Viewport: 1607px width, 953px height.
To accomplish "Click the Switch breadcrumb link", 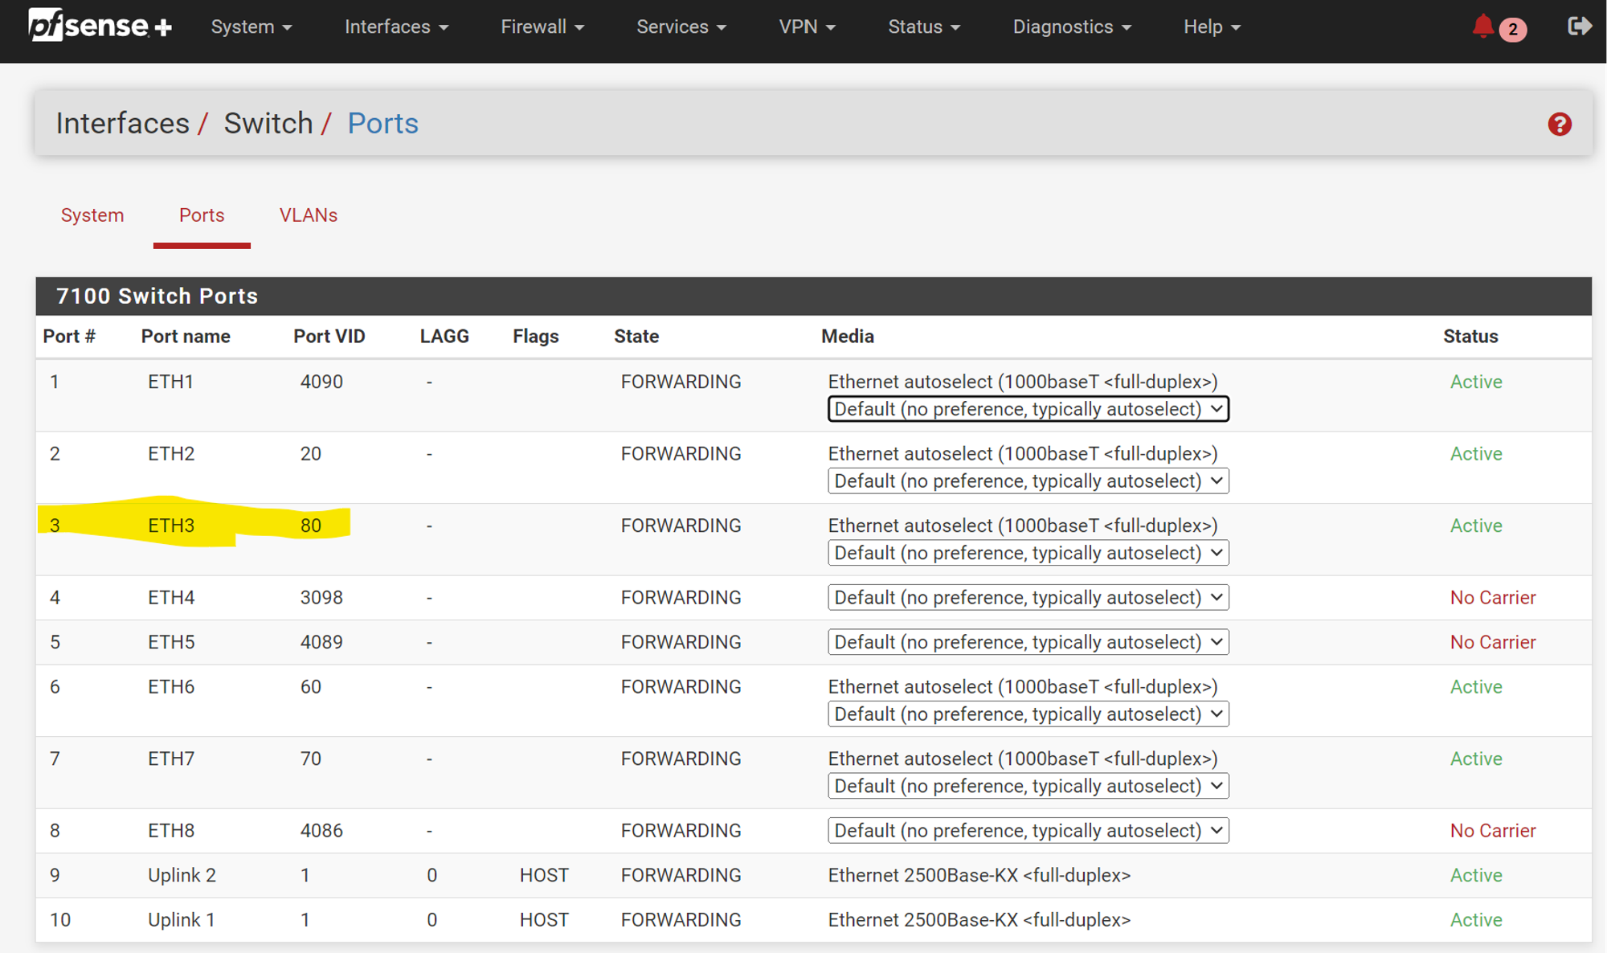I will pos(268,123).
